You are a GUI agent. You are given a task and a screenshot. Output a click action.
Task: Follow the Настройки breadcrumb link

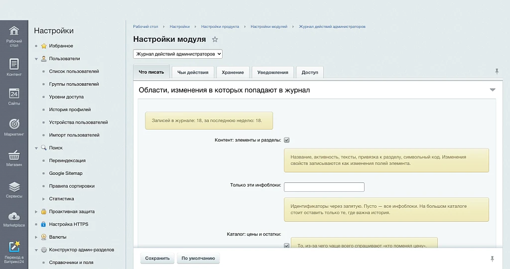tap(179, 27)
